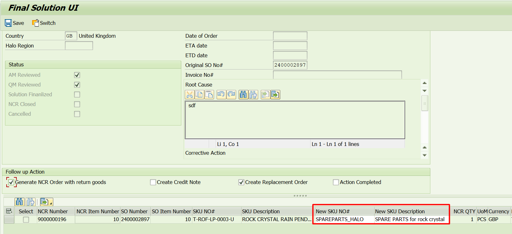
Task: Check Select box for NCR 9000000196 row
Action: pyautogui.click(x=26, y=220)
